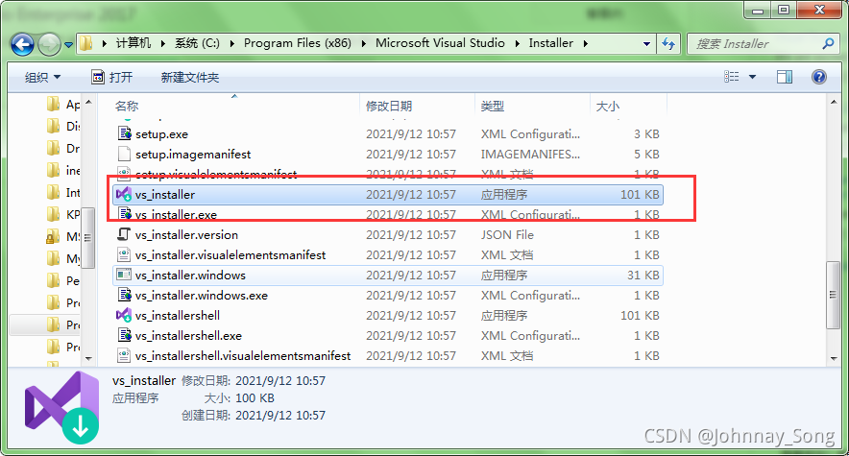849x456 pixels.
Task: Expand arrow after Program Files (x86) breadcrumb
Action: (x=363, y=43)
